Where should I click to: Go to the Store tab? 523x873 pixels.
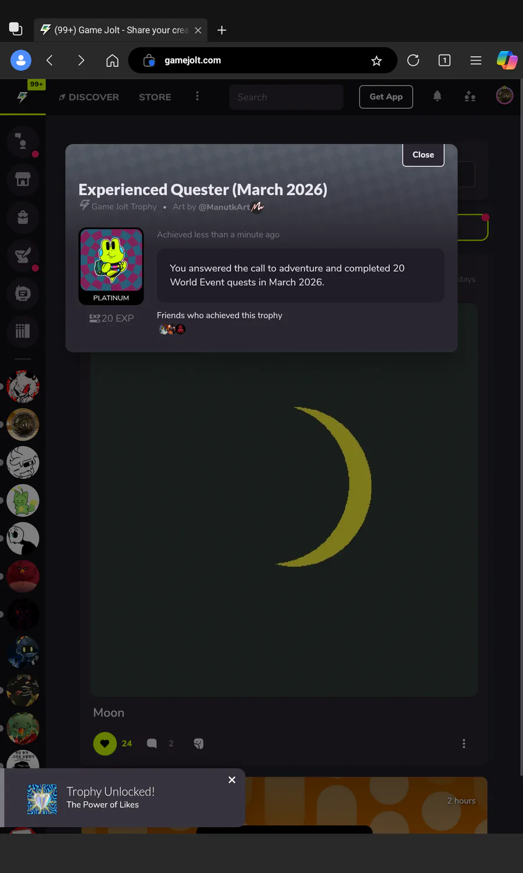(155, 97)
